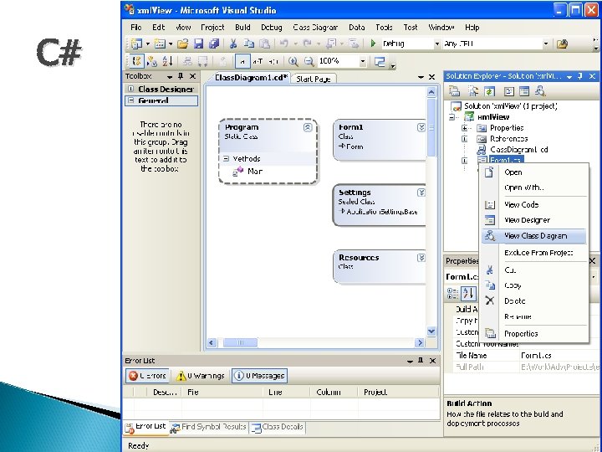602x452 pixels.
Task: Collapse the Methods section in Program class
Action: pos(226,158)
